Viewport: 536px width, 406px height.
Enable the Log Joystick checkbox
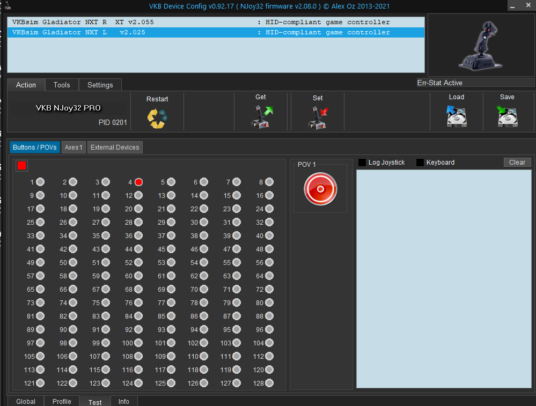[x=362, y=163]
